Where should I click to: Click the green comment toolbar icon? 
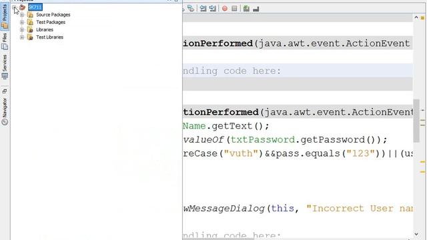point(246,9)
